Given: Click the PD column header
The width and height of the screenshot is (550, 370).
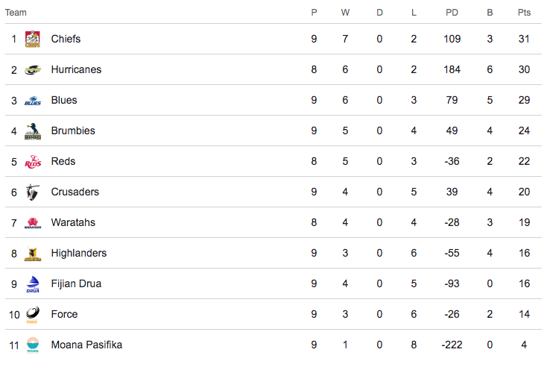Looking at the screenshot, I should click(452, 13).
